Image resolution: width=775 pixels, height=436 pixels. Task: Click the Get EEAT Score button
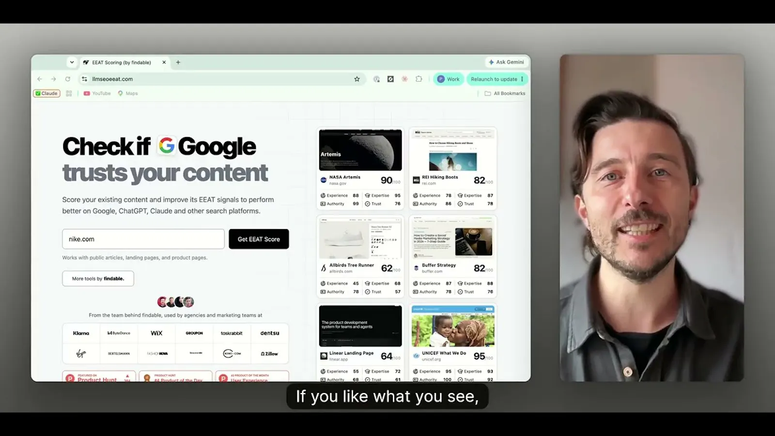click(259, 239)
